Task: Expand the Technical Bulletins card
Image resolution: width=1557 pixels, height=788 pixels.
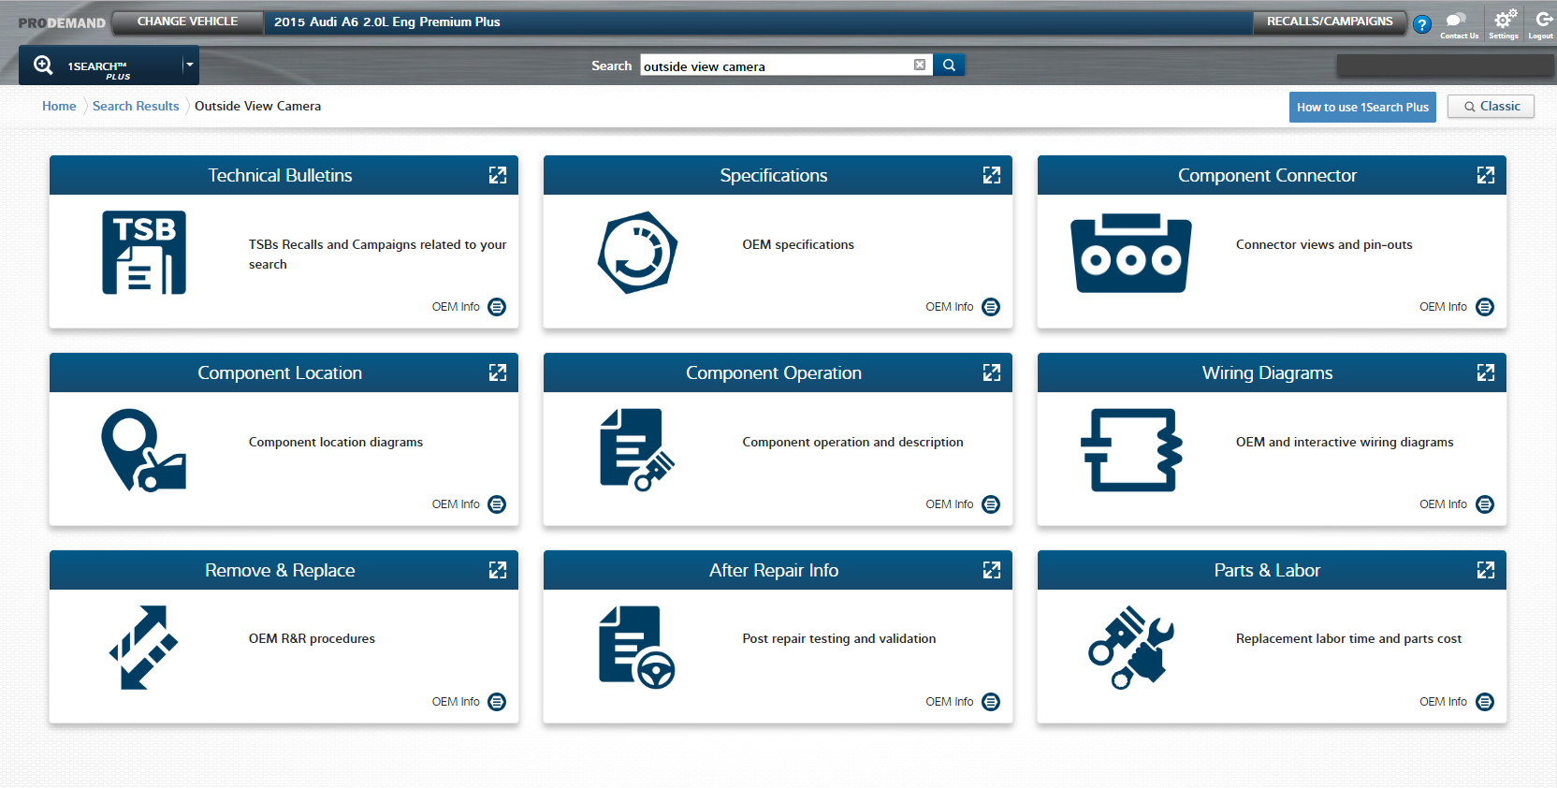Action: coord(498,175)
